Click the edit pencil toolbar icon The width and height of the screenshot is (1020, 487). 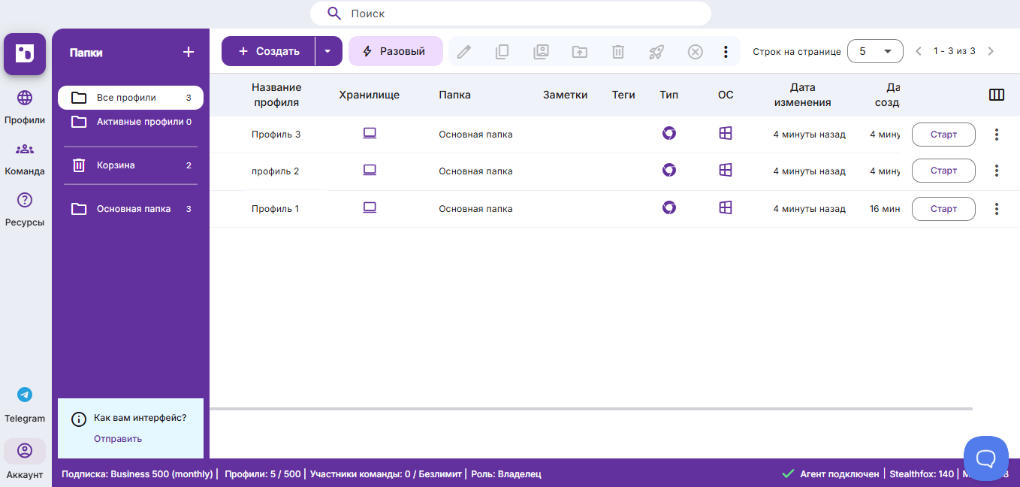click(464, 52)
